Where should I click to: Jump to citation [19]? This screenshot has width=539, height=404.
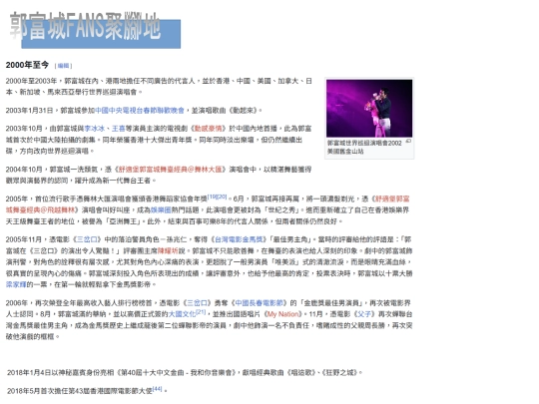212,197
